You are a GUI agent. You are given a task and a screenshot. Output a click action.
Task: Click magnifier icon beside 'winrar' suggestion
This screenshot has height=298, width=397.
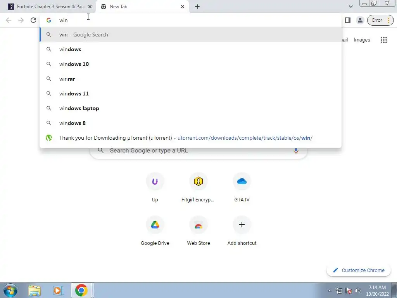pyautogui.click(x=49, y=79)
